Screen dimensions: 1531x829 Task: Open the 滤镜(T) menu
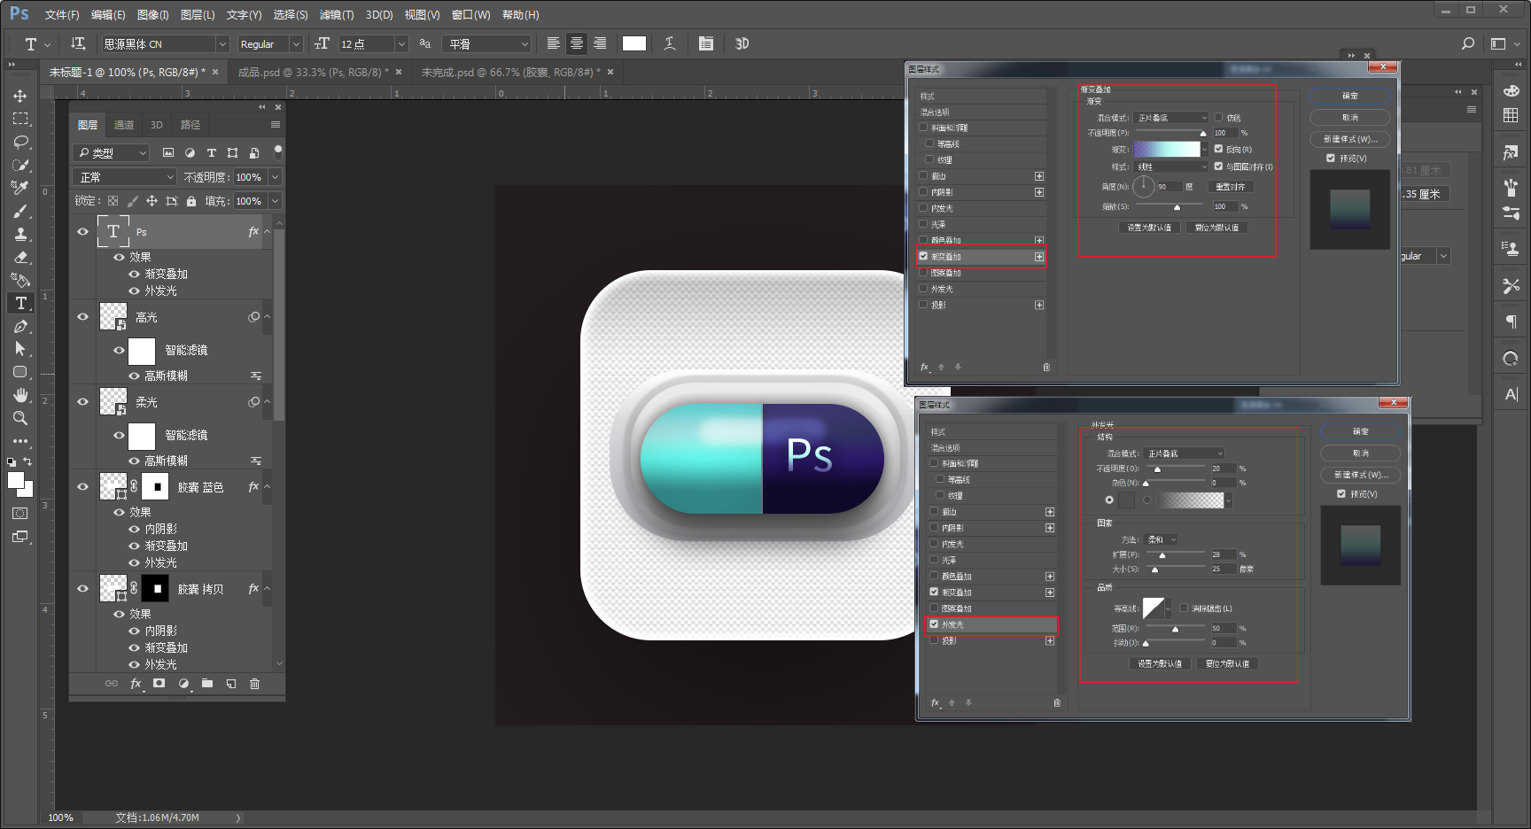tap(337, 15)
